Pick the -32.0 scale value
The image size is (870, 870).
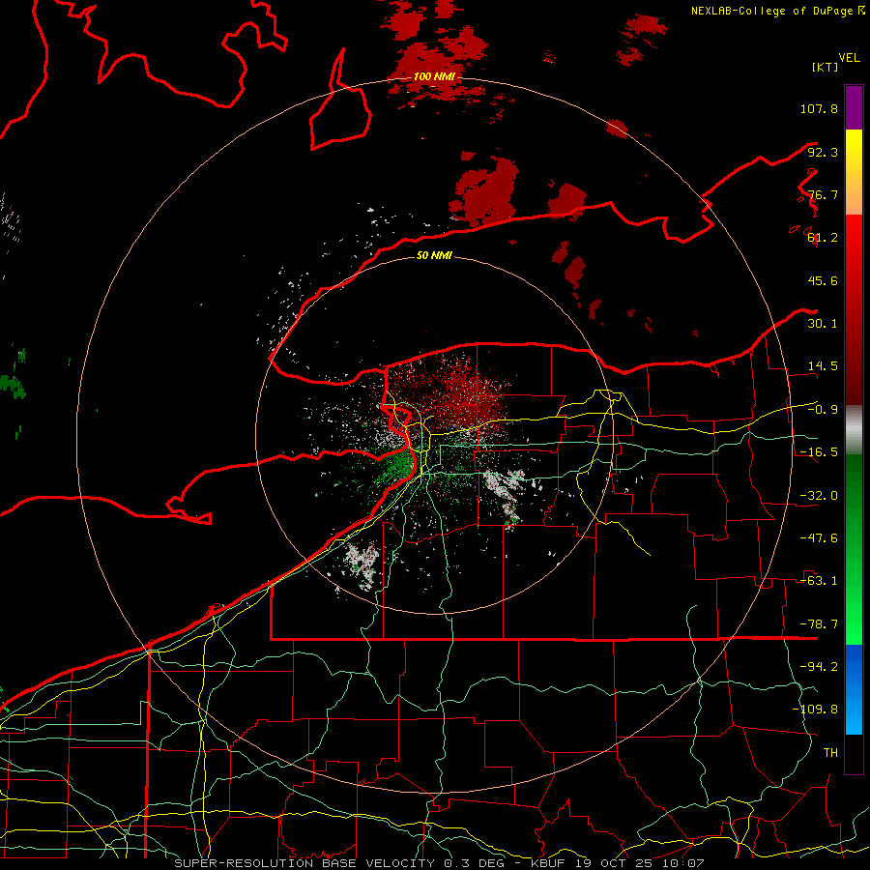[x=819, y=496]
